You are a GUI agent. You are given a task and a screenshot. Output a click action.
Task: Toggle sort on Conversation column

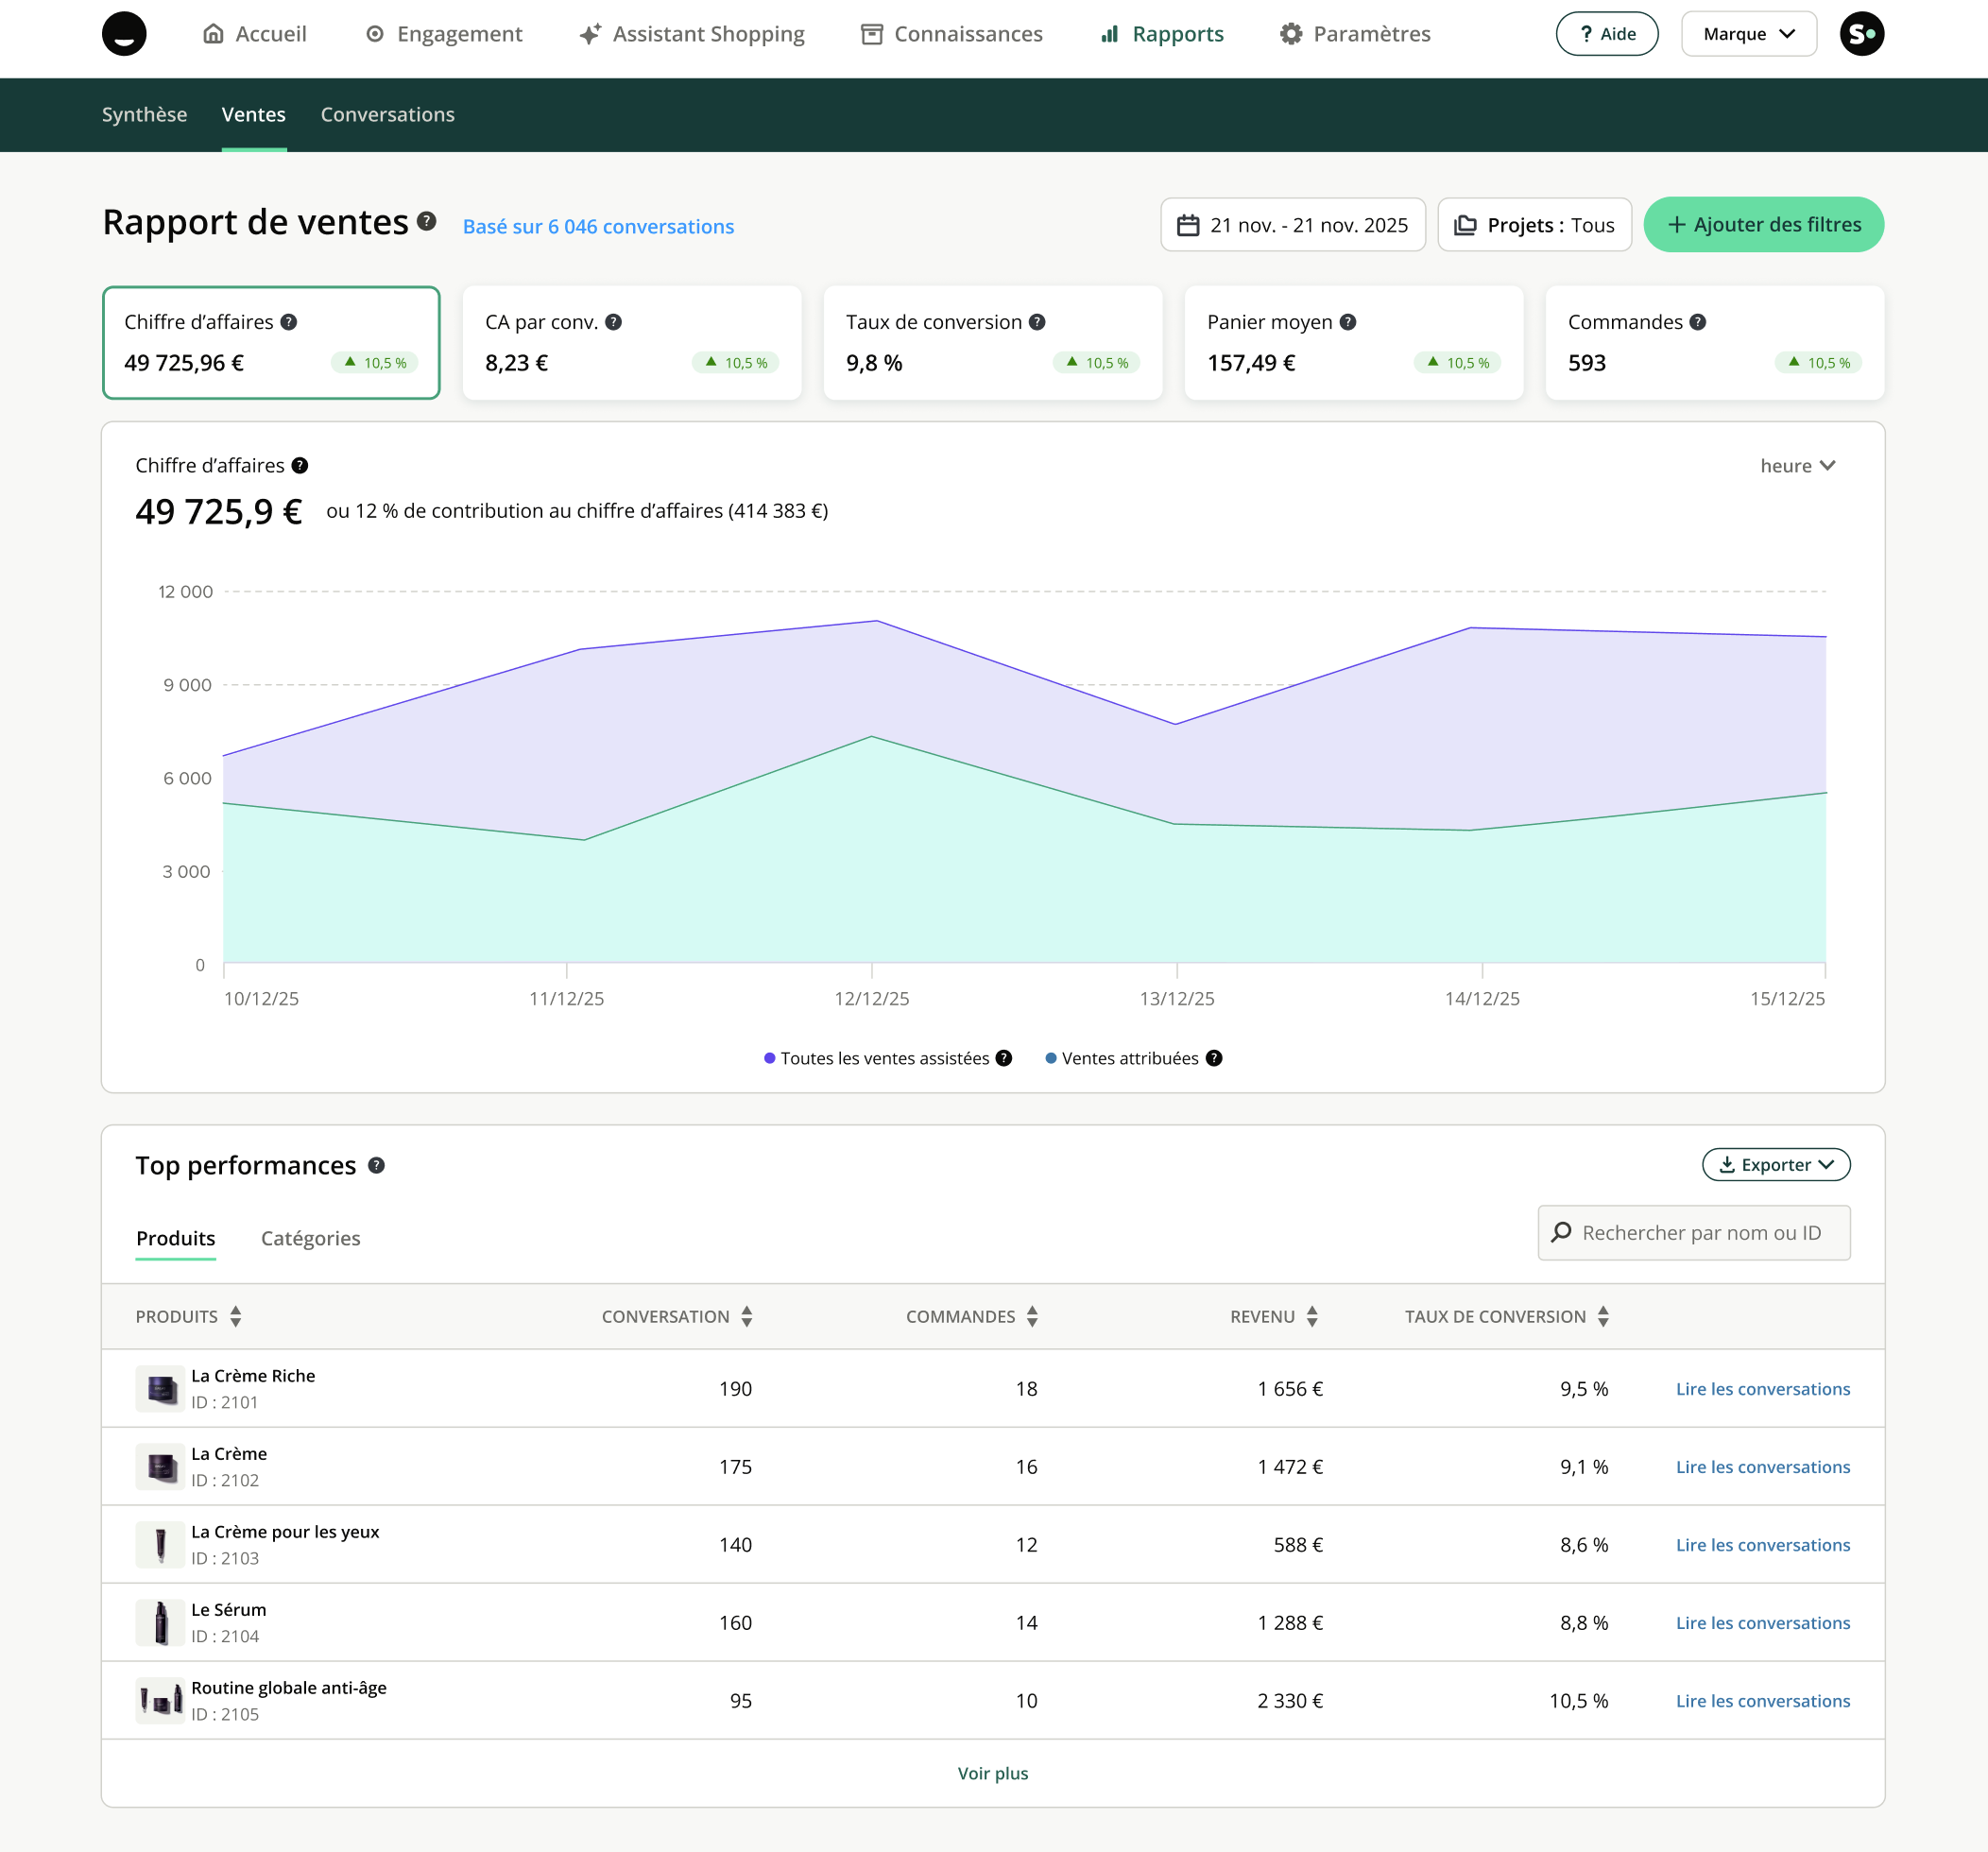click(747, 1316)
